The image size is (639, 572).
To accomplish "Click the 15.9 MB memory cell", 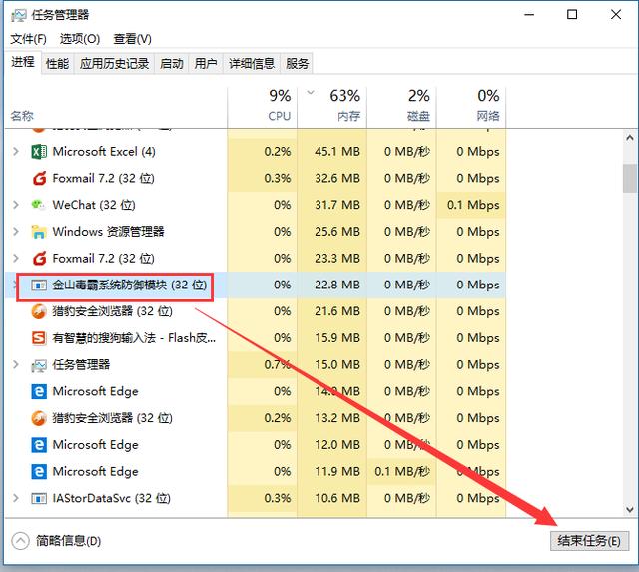I will coord(332,338).
